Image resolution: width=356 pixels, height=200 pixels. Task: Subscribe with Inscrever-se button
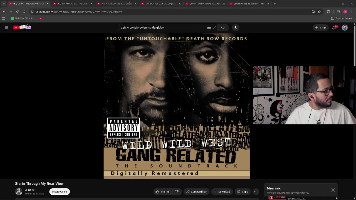[x=60, y=192]
